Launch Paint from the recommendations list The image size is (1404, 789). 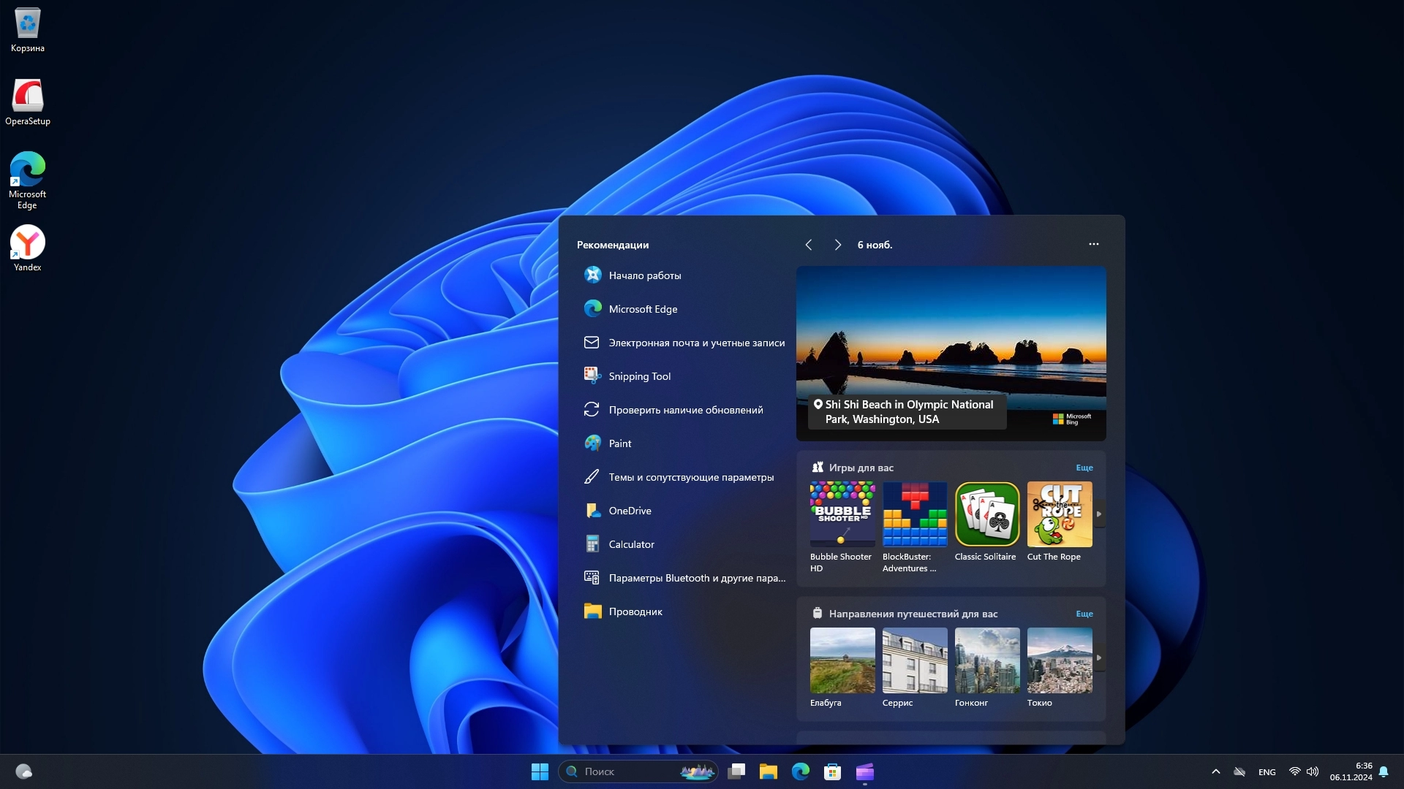point(619,443)
